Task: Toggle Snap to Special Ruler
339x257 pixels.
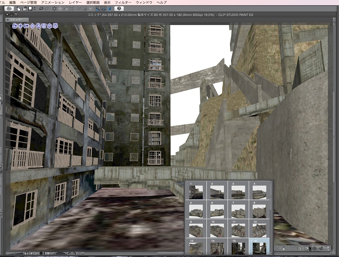Action: coord(104,9)
